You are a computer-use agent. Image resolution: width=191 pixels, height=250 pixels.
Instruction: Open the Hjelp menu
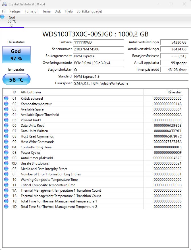[x=68, y=11]
